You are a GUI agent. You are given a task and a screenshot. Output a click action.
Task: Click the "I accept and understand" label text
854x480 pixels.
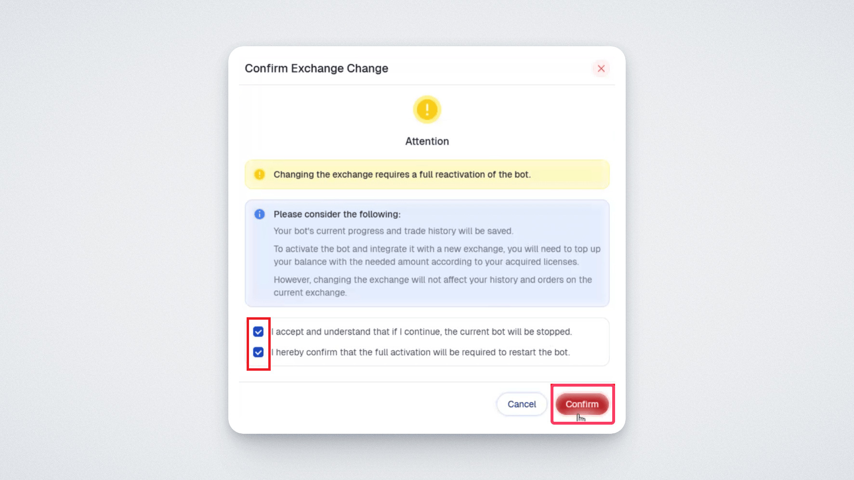point(421,332)
